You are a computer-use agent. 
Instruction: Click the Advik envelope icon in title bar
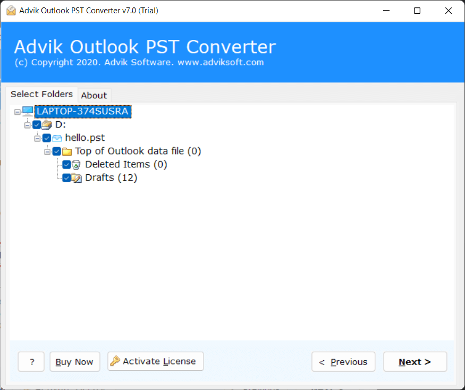11,11
